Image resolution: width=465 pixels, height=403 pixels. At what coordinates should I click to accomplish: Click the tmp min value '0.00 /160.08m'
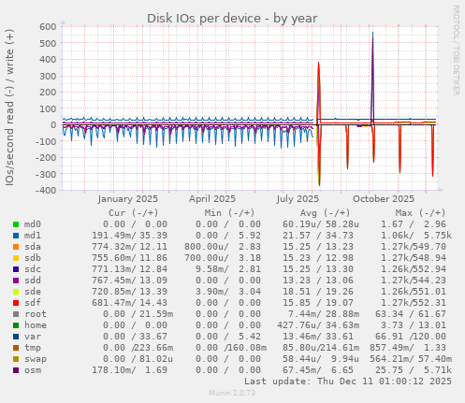(x=231, y=348)
